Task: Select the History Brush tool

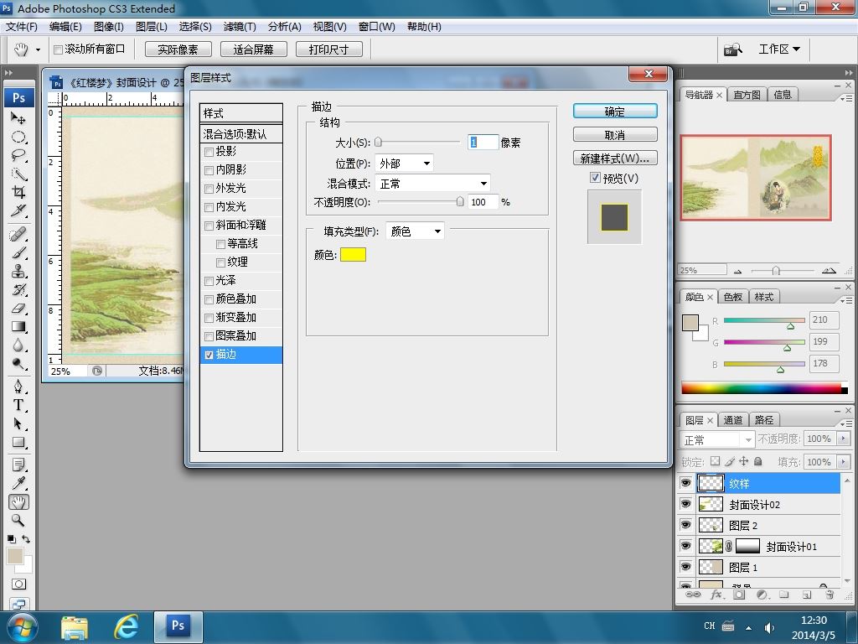Action: click(x=18, y=289)
